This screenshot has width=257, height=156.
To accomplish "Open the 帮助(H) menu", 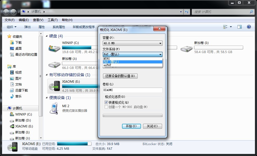I will click(67, 20).
